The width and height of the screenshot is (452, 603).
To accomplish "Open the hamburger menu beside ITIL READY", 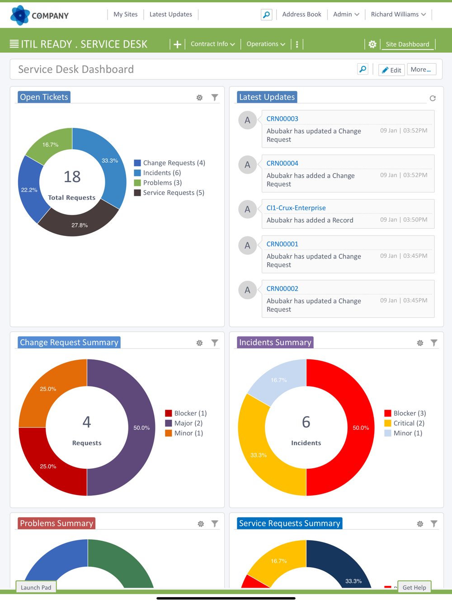I will pos(14,44).
